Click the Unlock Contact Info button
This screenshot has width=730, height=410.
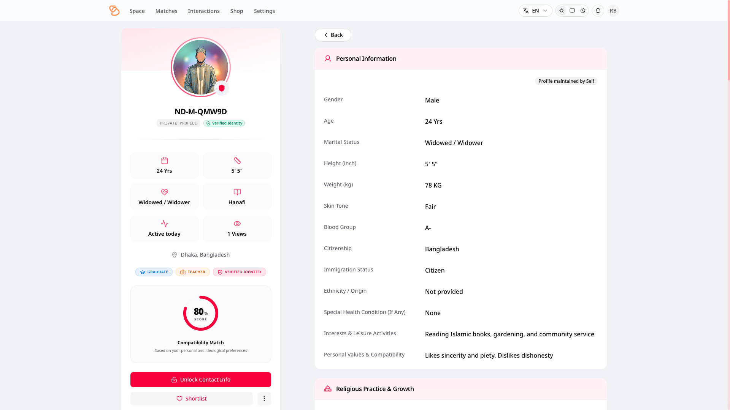point(200,379)
